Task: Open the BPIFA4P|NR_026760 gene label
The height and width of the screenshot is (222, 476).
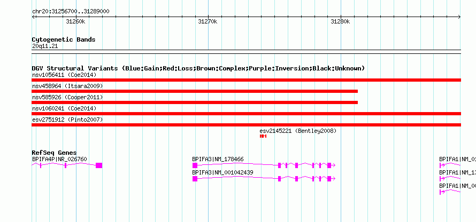Action: [x=59, y=160]
